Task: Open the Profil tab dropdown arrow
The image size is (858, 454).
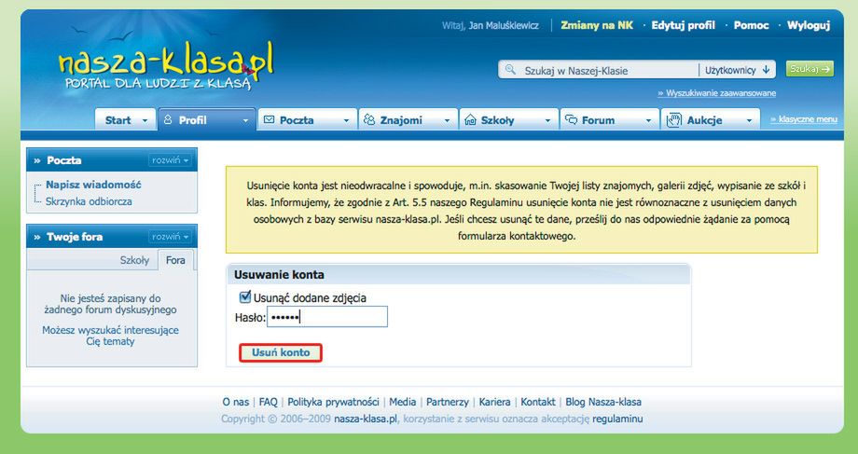Action: tap(245, 121)
